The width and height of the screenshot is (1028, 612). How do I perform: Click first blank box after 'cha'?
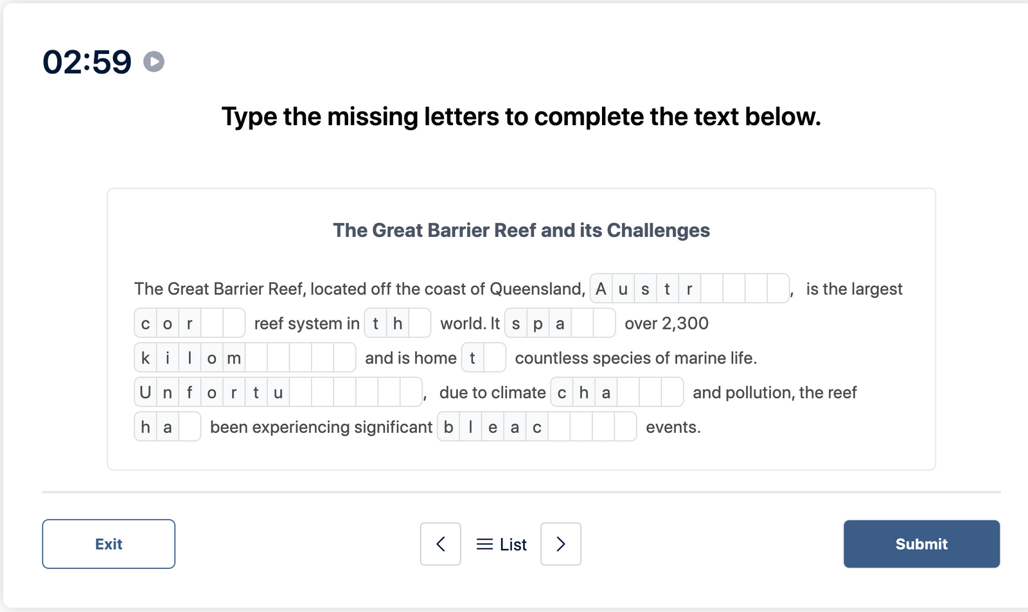coord(628,392)
